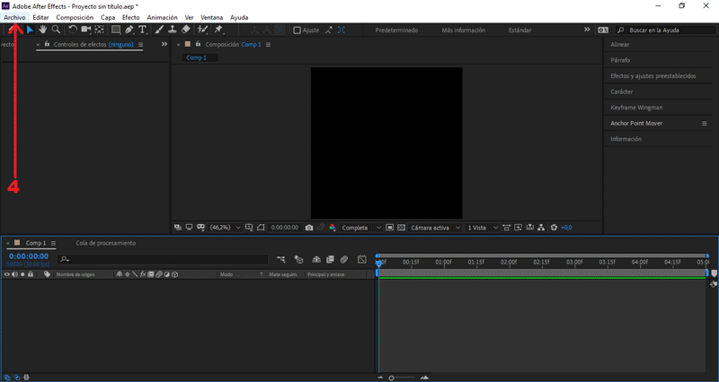Click the lock column header in timeline

click(31, 274)
